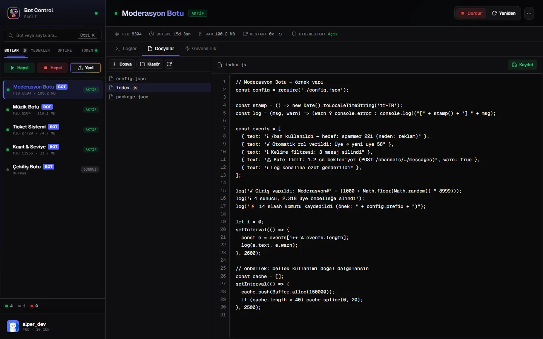The width and height of the screenshot is (543, 339).
Task: Click the UPTIME 15d 3sn stat
Action: click(170, 34)
